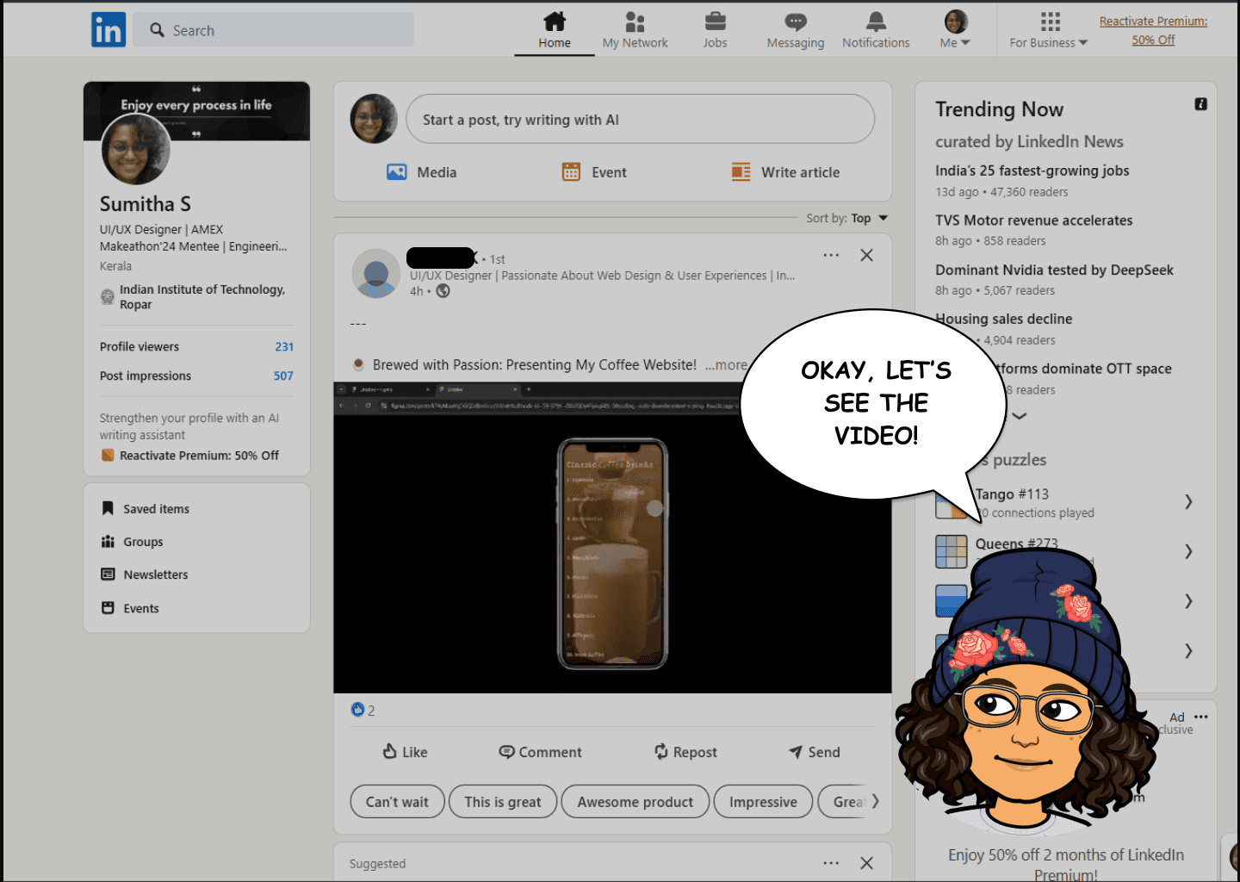View the 2 reactions on the post

click(363, 711)
